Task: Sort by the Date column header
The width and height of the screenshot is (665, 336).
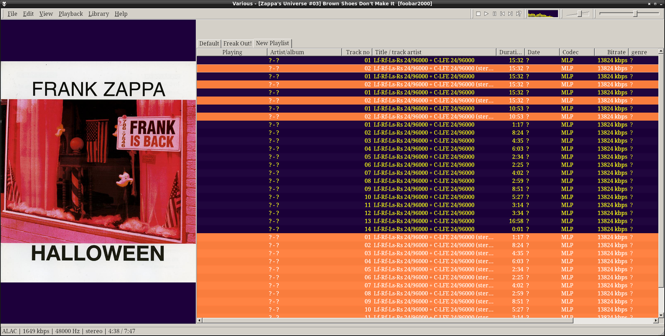Action: (542, 52)
